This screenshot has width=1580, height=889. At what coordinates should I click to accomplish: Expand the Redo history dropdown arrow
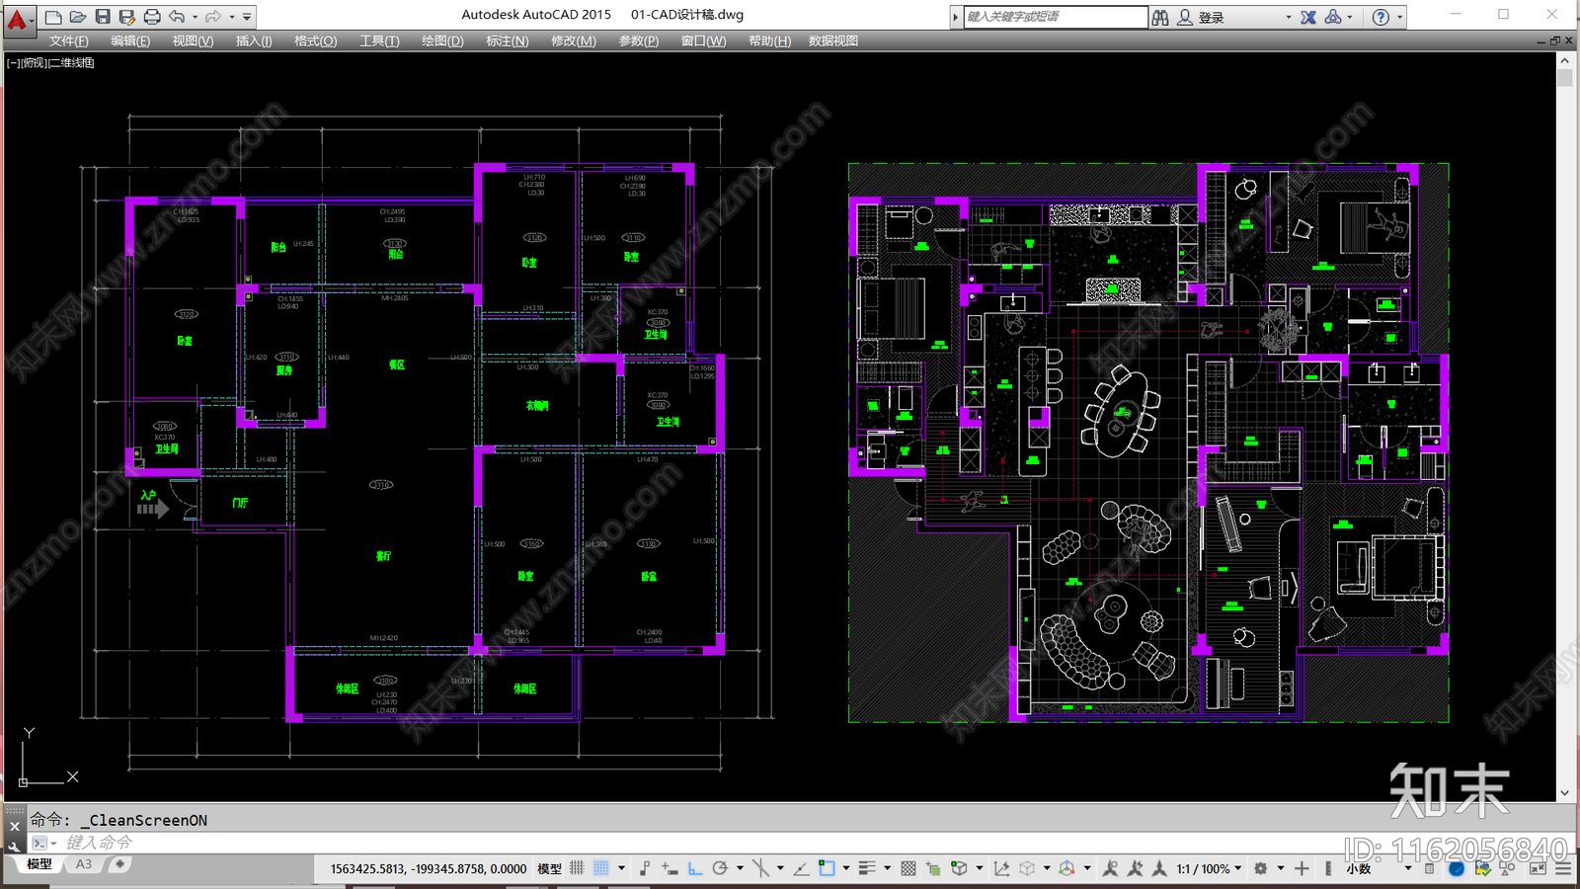pyautogui.click(x=232, y=17)
